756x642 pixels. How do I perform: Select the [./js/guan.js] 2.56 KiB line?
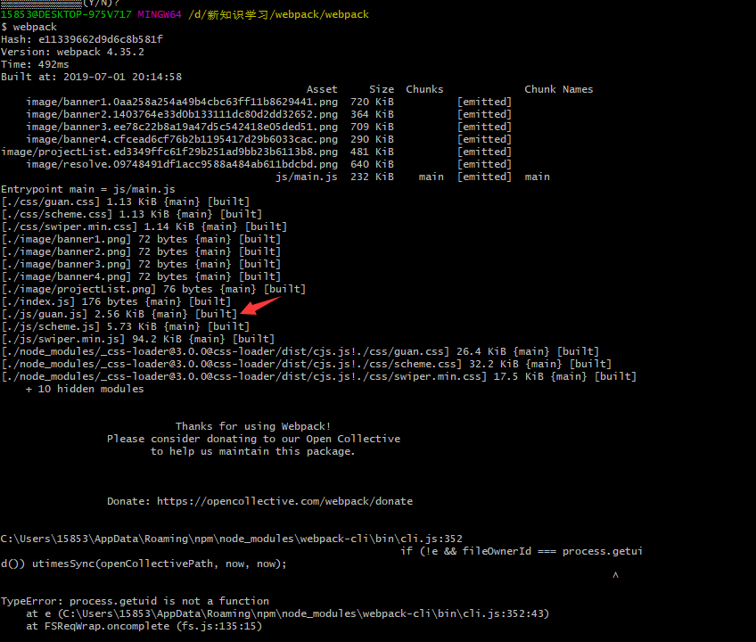point(119,315)
